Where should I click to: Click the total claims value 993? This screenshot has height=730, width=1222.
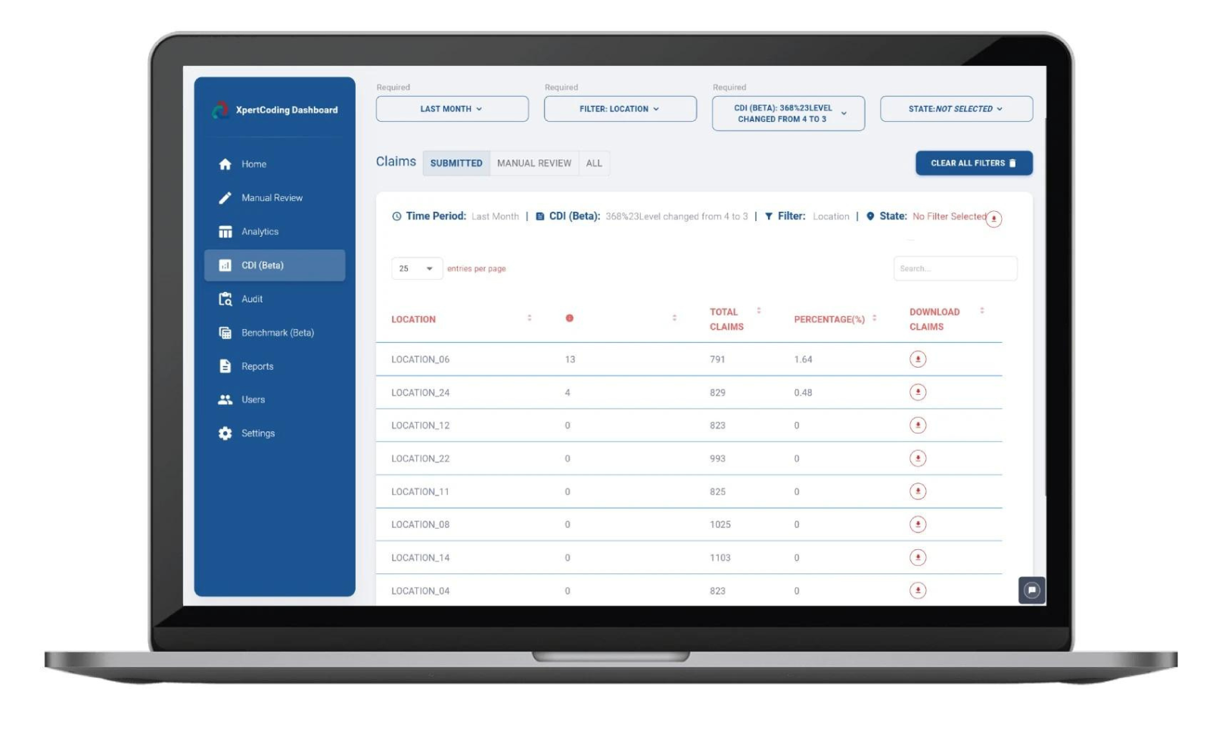point(717,458)
